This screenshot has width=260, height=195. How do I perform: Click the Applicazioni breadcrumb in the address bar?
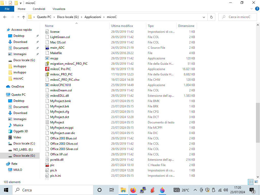pos(93,17)
